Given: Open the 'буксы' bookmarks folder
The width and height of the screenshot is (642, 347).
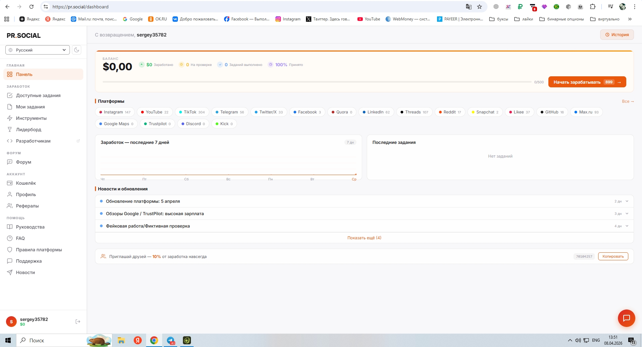Looking at the screenshot, I should [499, 19].
